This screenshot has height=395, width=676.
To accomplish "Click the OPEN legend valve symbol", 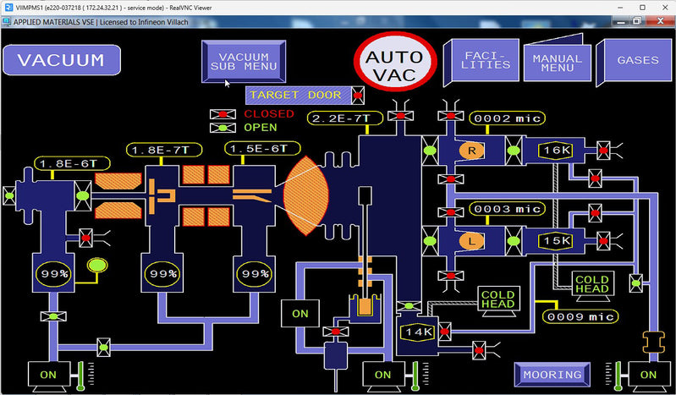I will pyautogui.click(x=223, y=128).
